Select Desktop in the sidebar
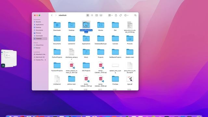This screenshot has height=117, width=208. pyautogui.click(x=40, y=27)
